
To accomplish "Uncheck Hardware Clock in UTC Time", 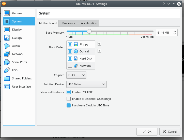I will coord(69,105).
